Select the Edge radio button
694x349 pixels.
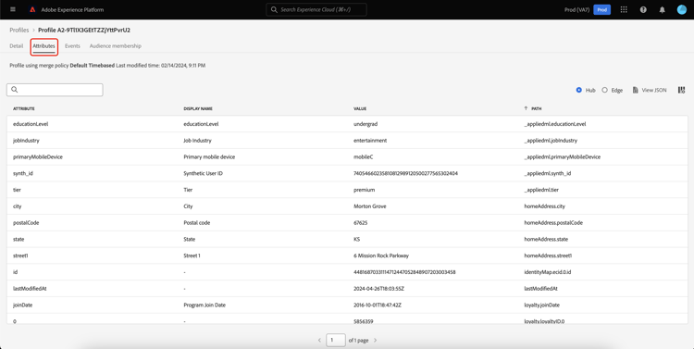tap(604, 90)
